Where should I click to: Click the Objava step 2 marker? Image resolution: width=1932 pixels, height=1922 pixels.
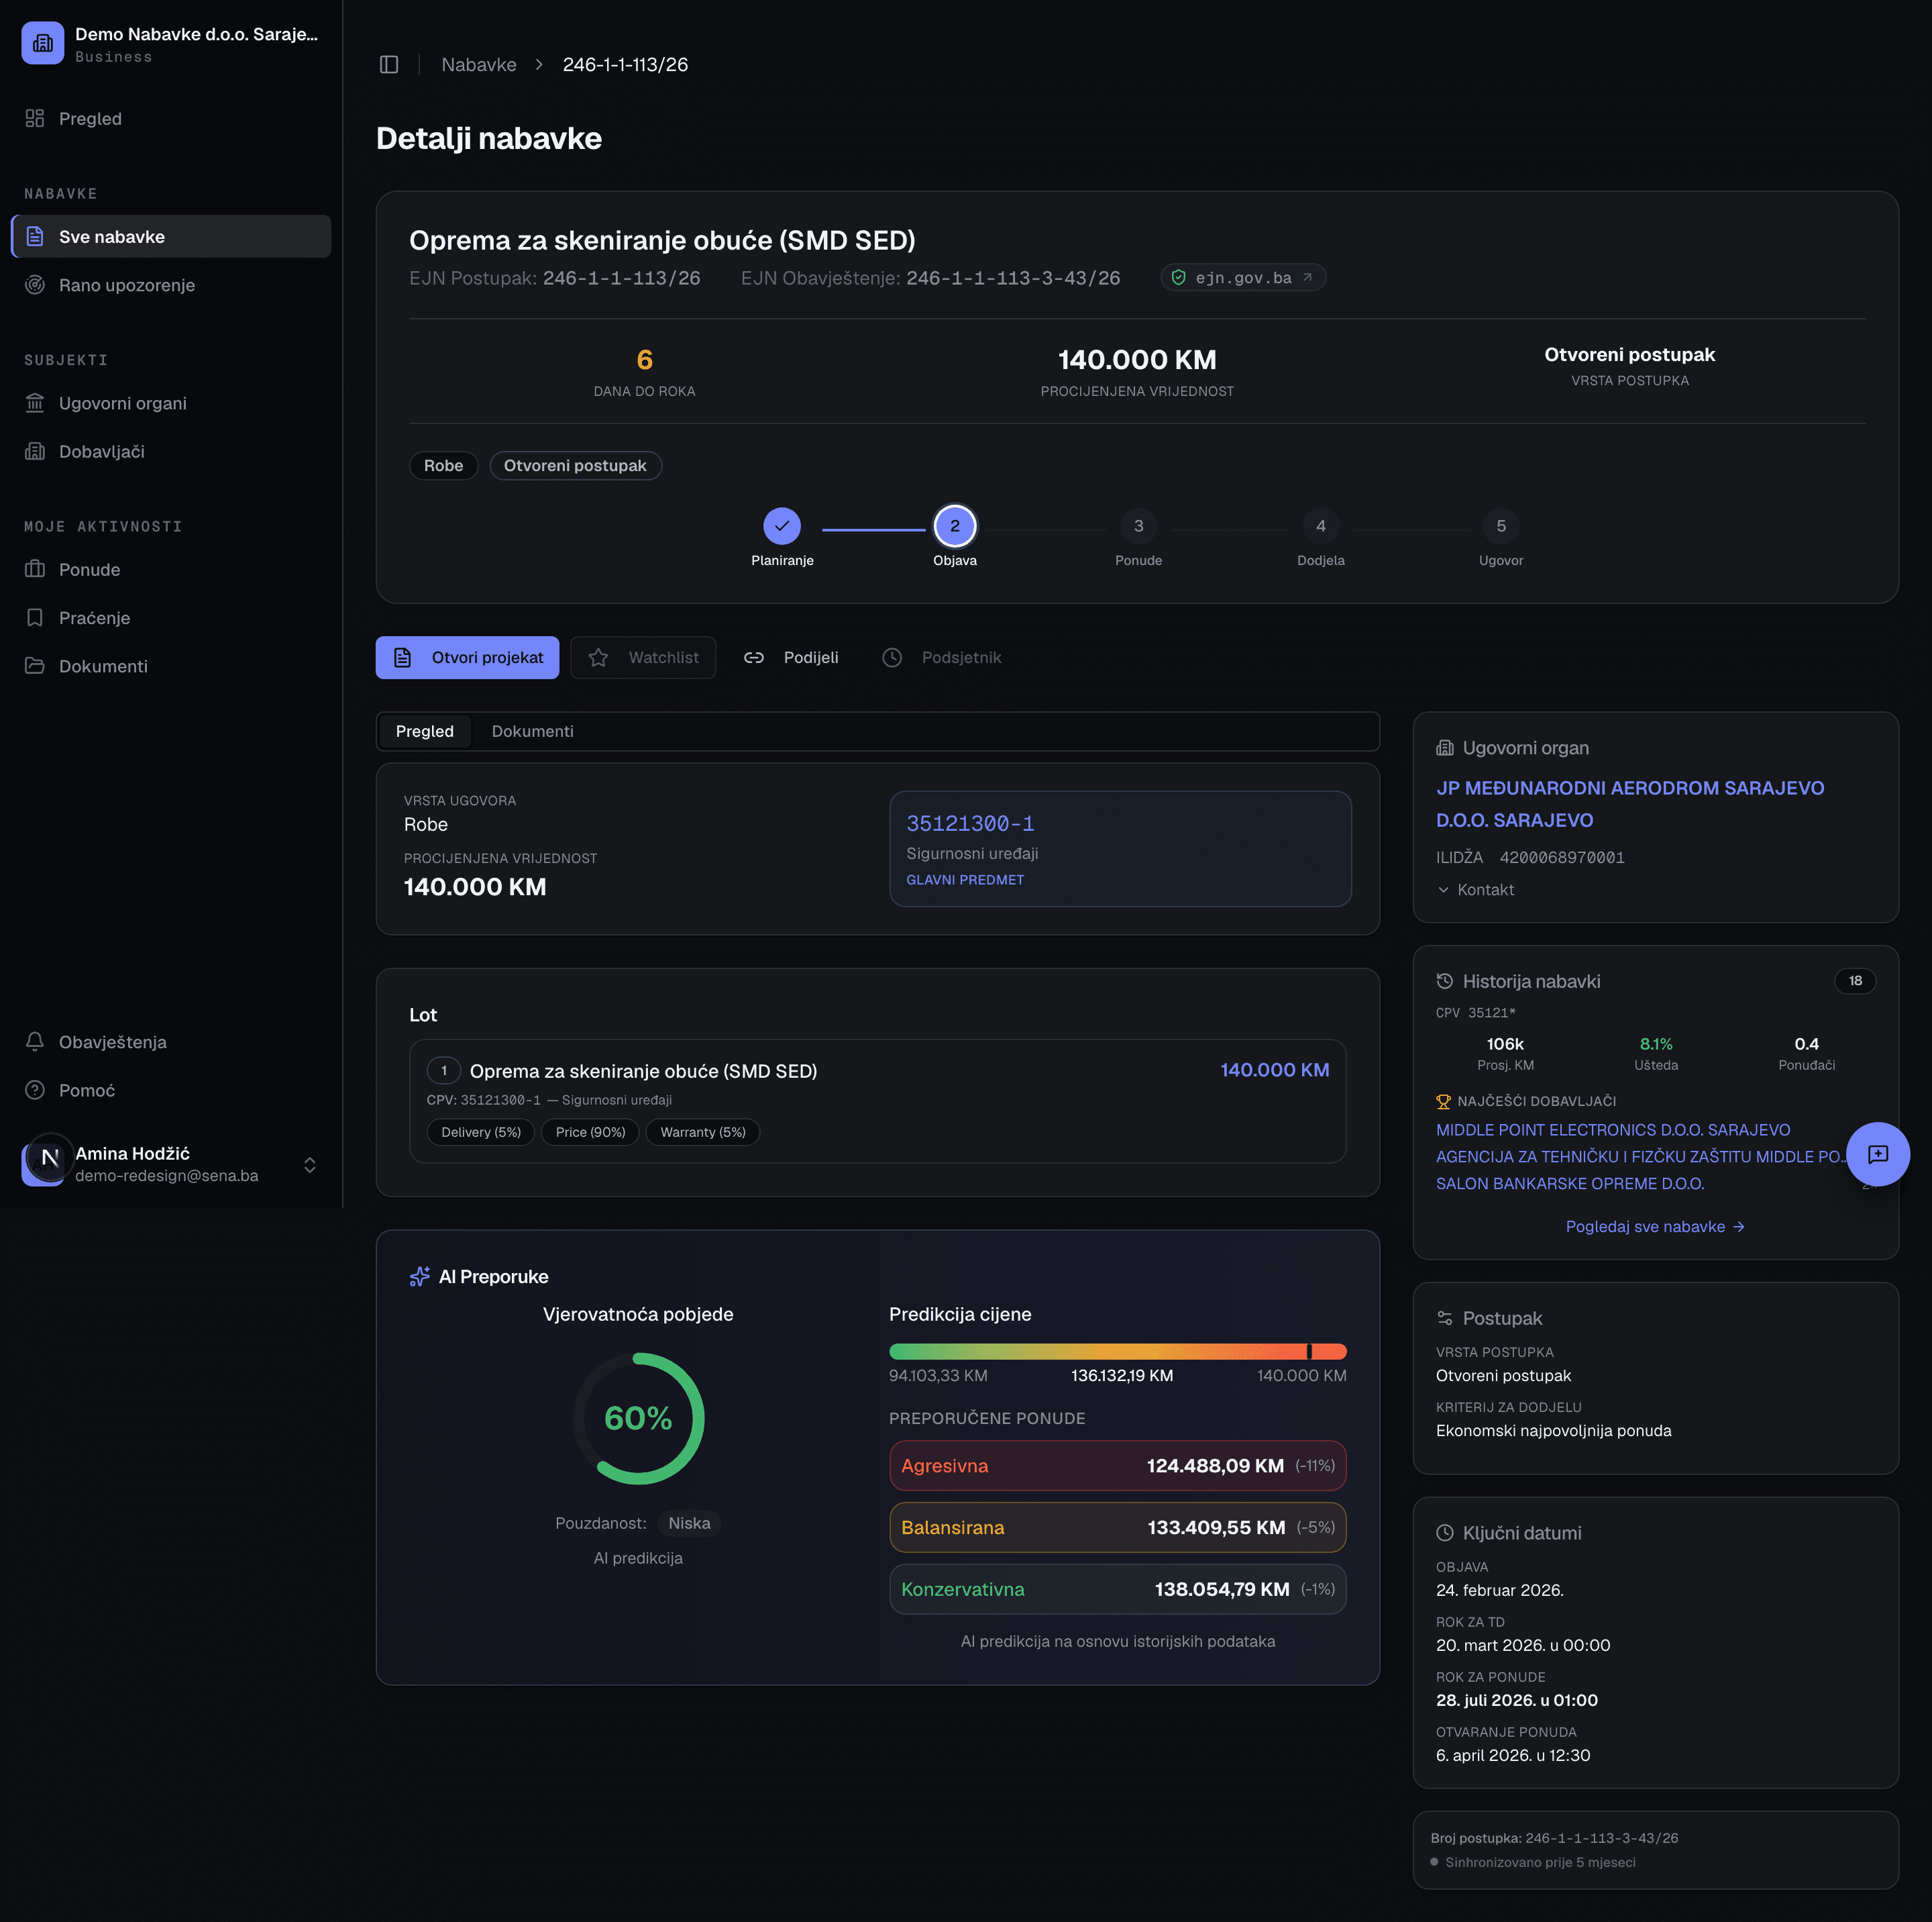(955, 525)
